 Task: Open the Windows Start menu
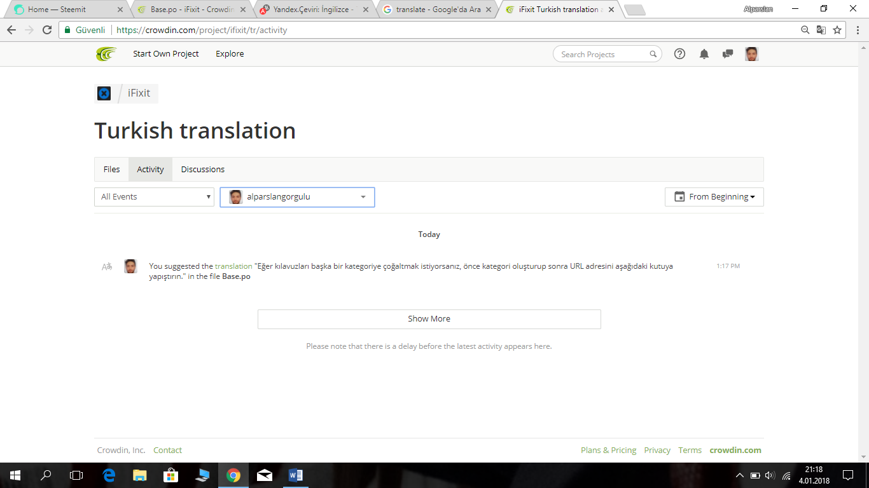(x=15, y=475)
